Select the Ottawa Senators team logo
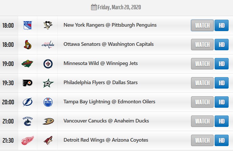Viewport: 233px width, 151px height. [28, 45]
